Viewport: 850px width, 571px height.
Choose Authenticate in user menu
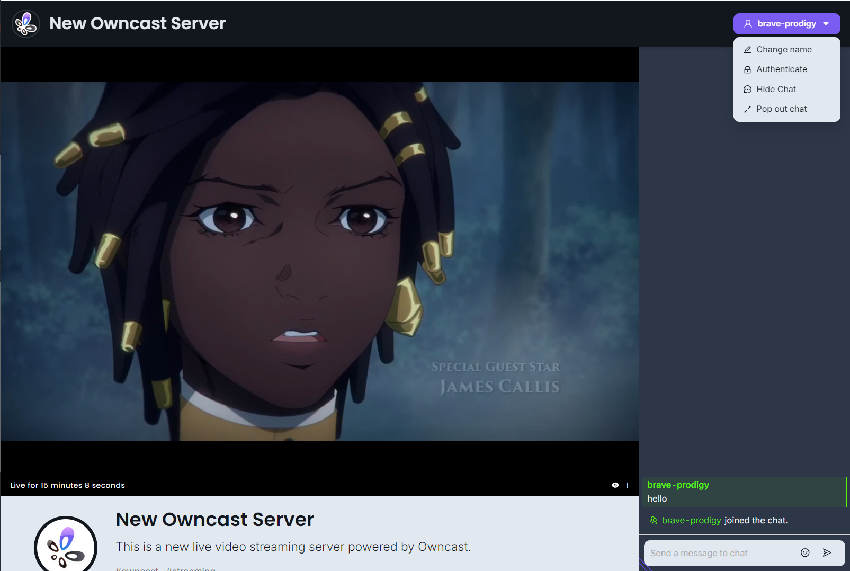point(786,69)
